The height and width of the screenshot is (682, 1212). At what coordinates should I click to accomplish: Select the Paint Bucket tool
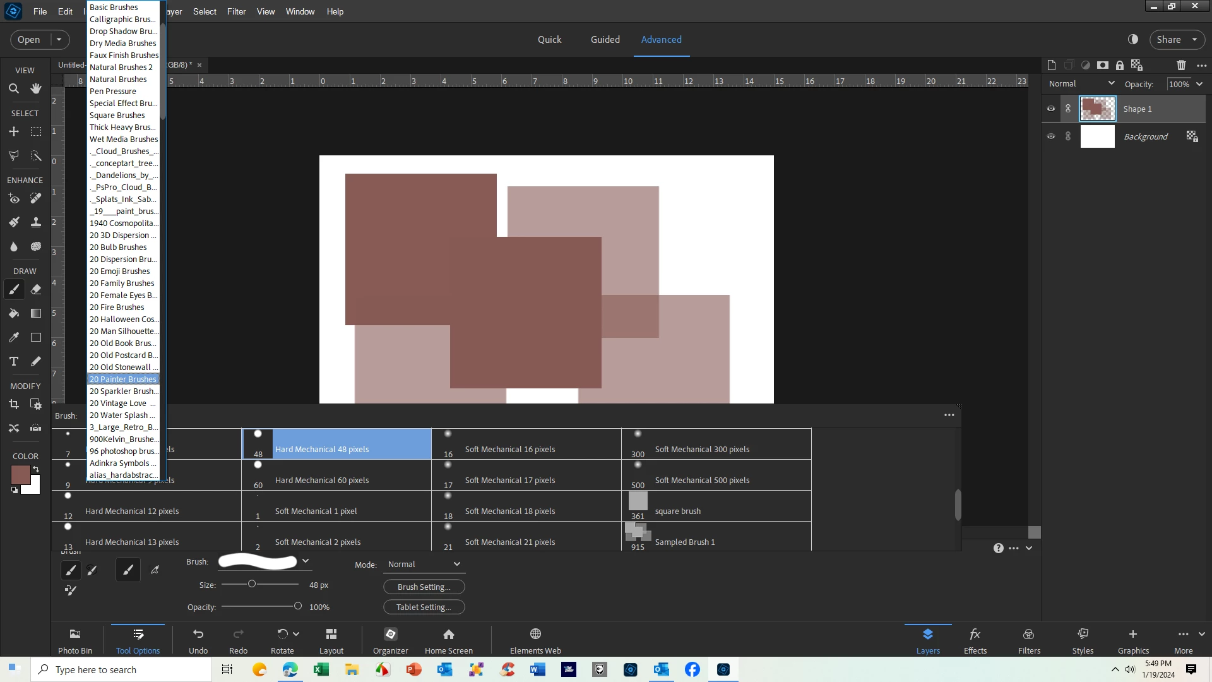tap(13, 314)
